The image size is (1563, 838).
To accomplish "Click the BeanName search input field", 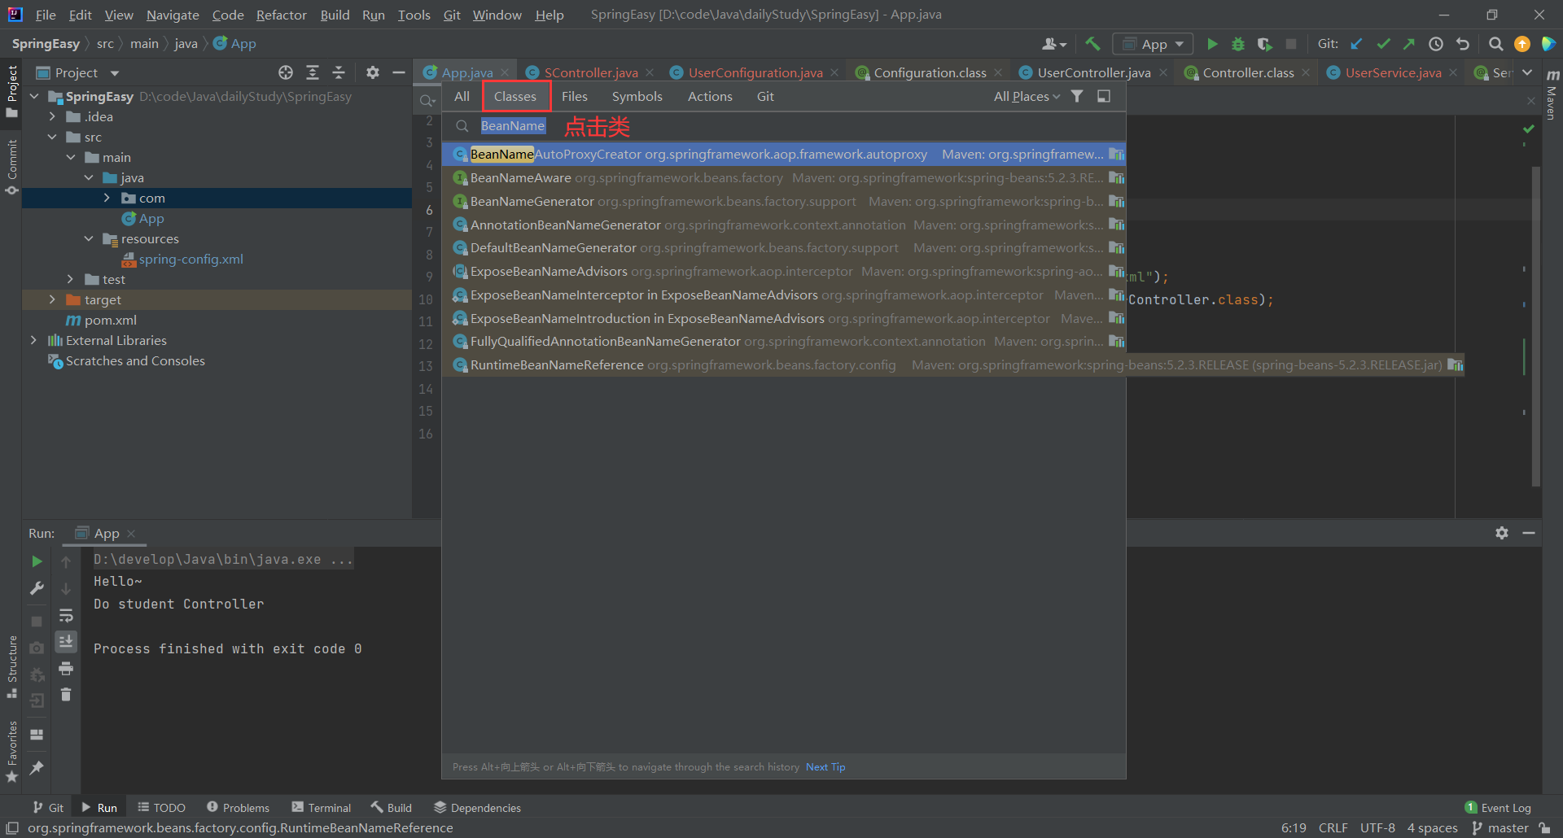I will (784, 126).
